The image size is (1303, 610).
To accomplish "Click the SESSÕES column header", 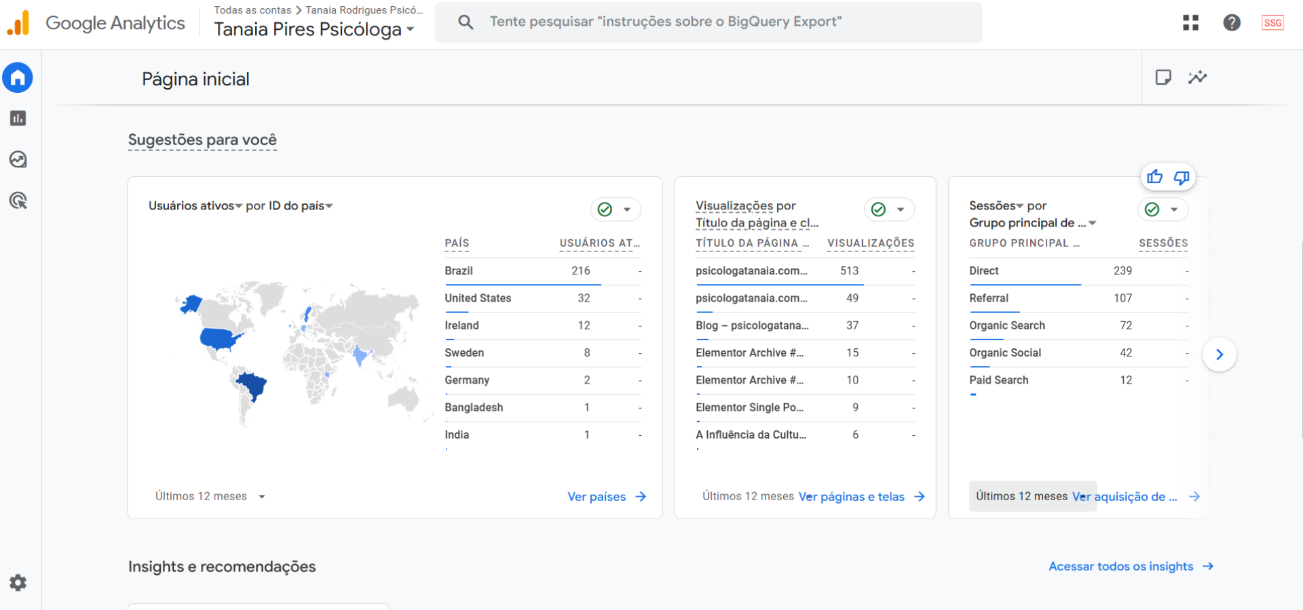I will tap(1163, 243).
